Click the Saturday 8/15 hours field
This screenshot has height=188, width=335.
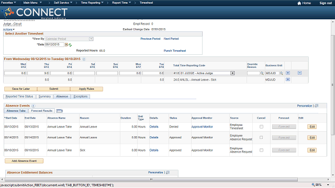click(84, 73)
